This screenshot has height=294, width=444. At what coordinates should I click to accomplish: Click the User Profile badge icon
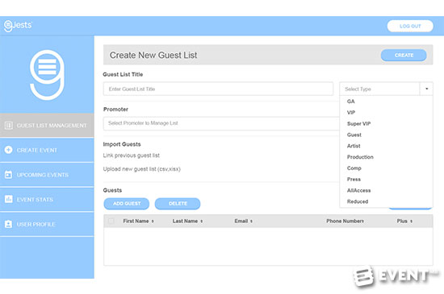pos(9,224)
